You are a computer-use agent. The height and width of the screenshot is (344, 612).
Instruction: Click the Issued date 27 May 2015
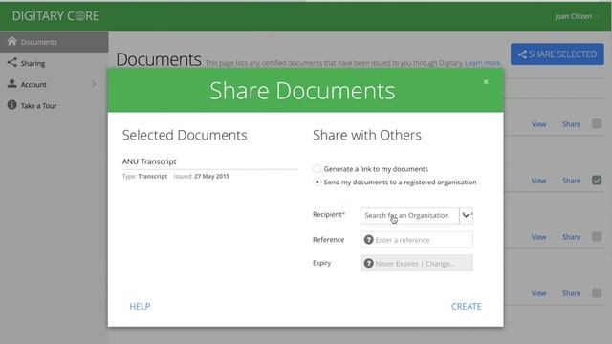point(211,176)
